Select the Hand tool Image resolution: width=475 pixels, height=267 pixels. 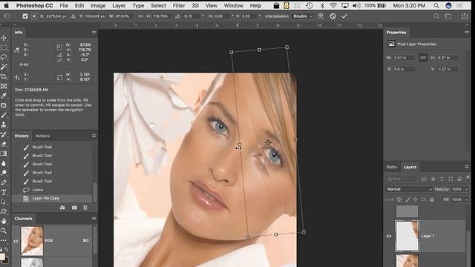4,221
